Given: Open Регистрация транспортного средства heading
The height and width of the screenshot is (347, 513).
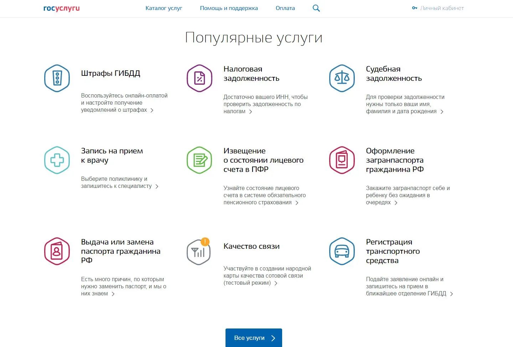Looking at the screenshot, I should (x=393, y=251).
